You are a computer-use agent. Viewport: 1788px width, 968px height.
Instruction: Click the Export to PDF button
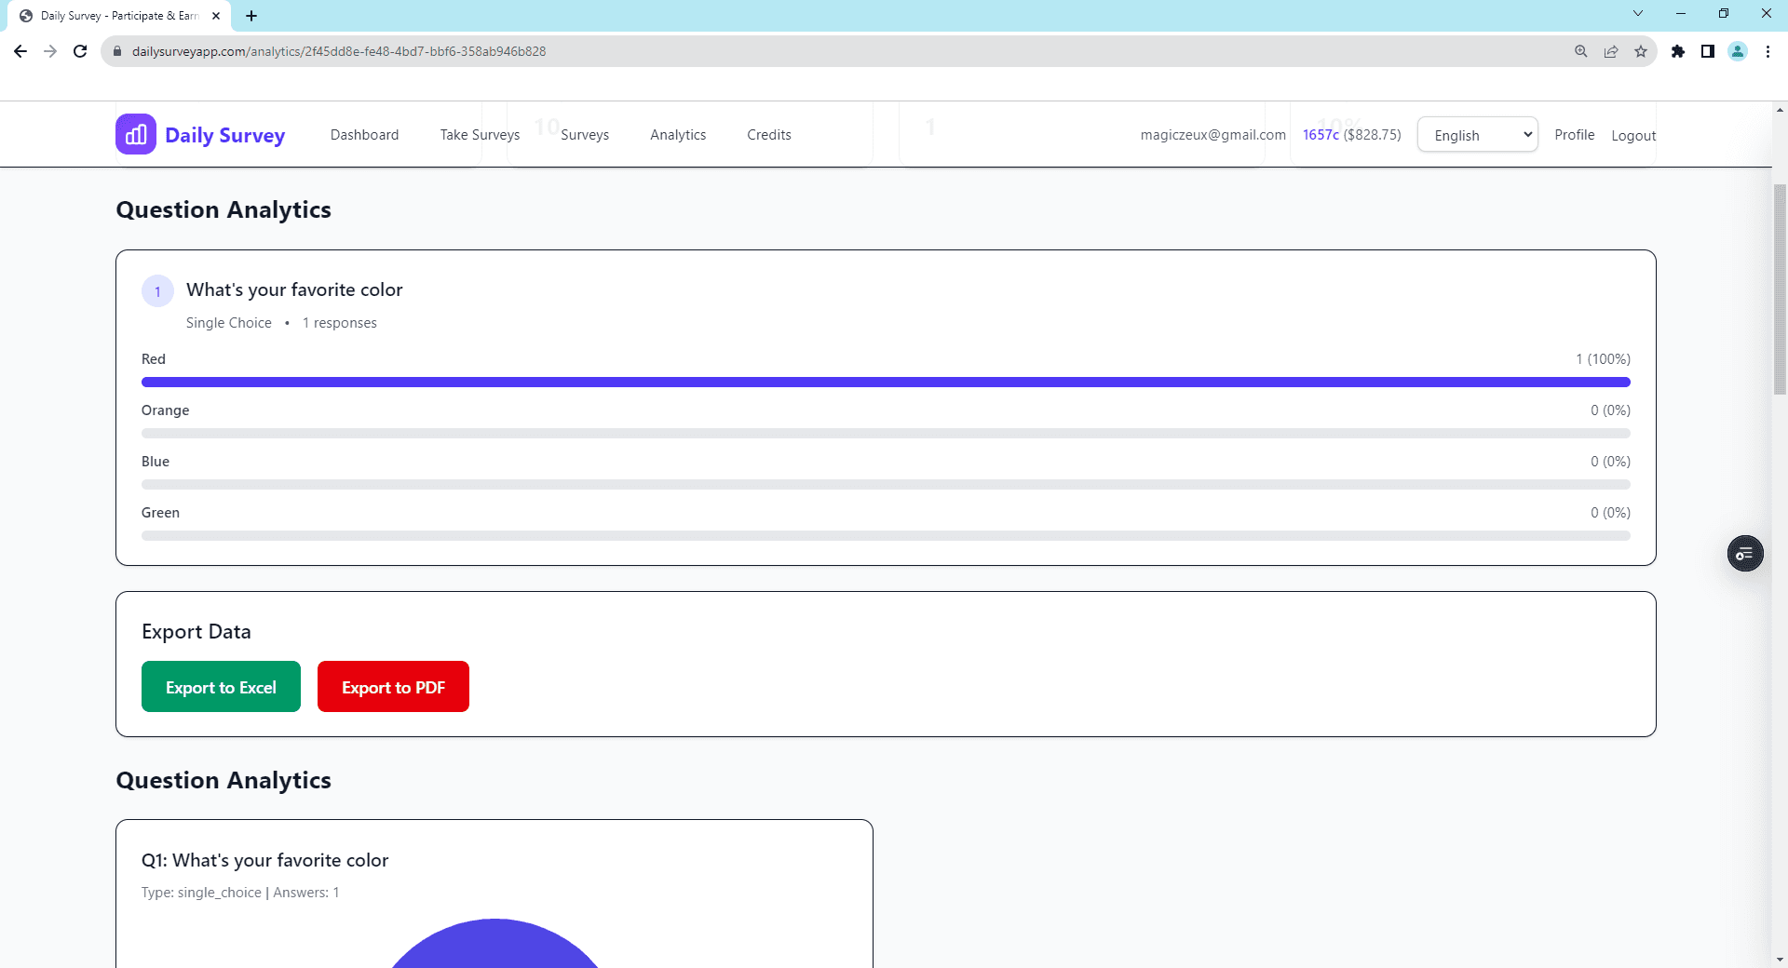coord(392,687)
